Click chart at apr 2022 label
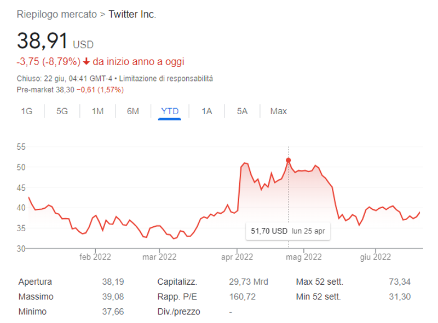The width and height of the screenshot is (438, 323). tap(237, 257)
